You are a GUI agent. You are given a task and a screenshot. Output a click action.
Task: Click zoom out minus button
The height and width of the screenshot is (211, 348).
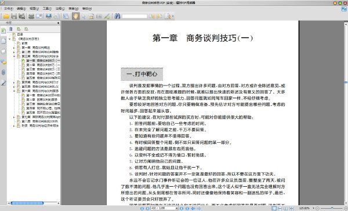[x=317, y=208]
